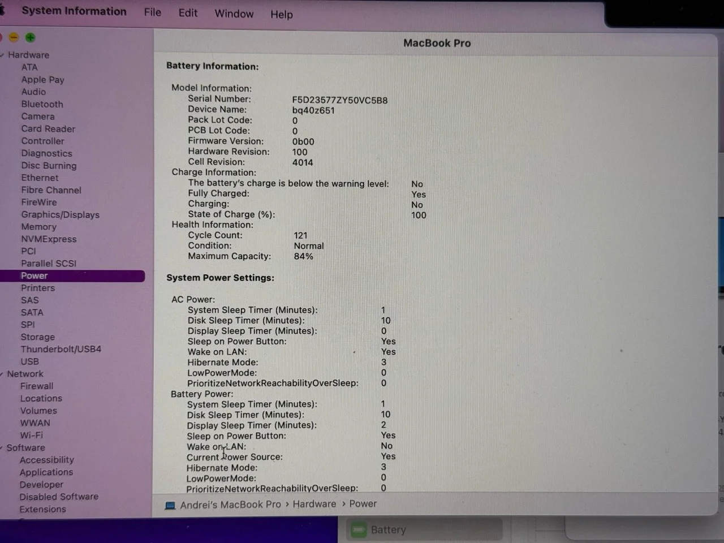The image size is (724, 543).
Task: Collapse the Hardware section in the sidebar
Action: pos(3,55)
